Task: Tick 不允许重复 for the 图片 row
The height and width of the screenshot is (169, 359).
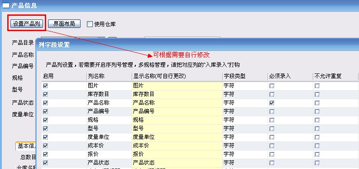Action: pos(317,86)
